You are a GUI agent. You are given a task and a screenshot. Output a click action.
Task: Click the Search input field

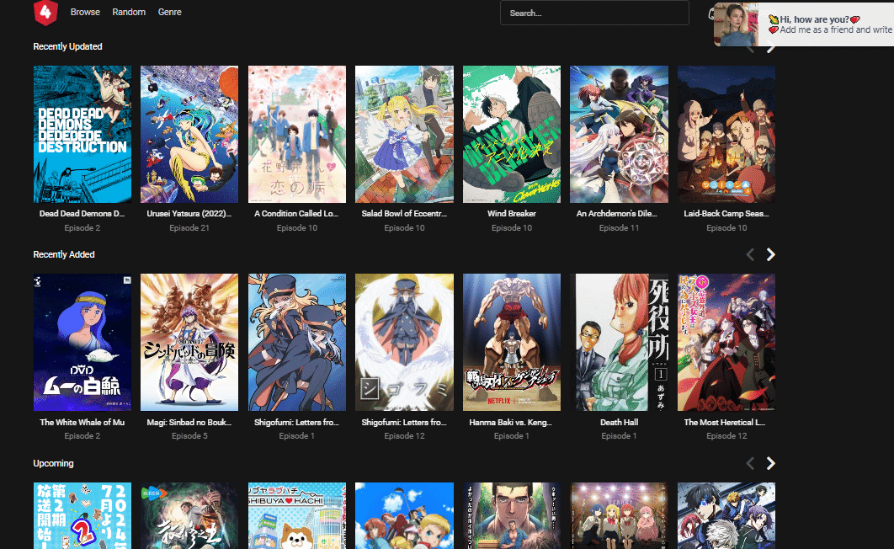click(x=594, y=13)
